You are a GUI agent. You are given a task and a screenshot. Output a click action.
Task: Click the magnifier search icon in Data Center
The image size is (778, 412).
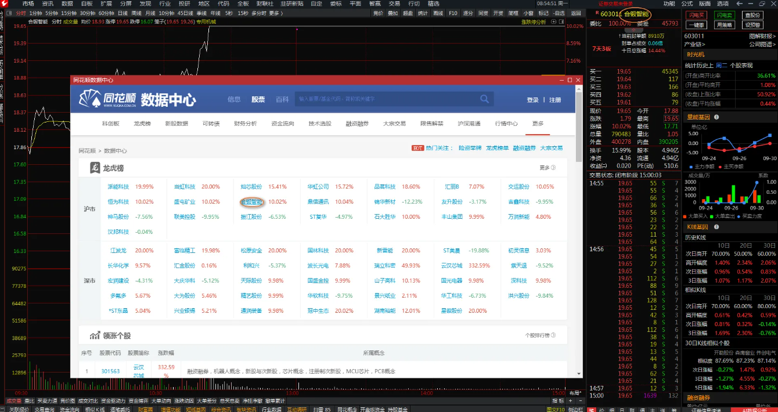pos(483,98)
